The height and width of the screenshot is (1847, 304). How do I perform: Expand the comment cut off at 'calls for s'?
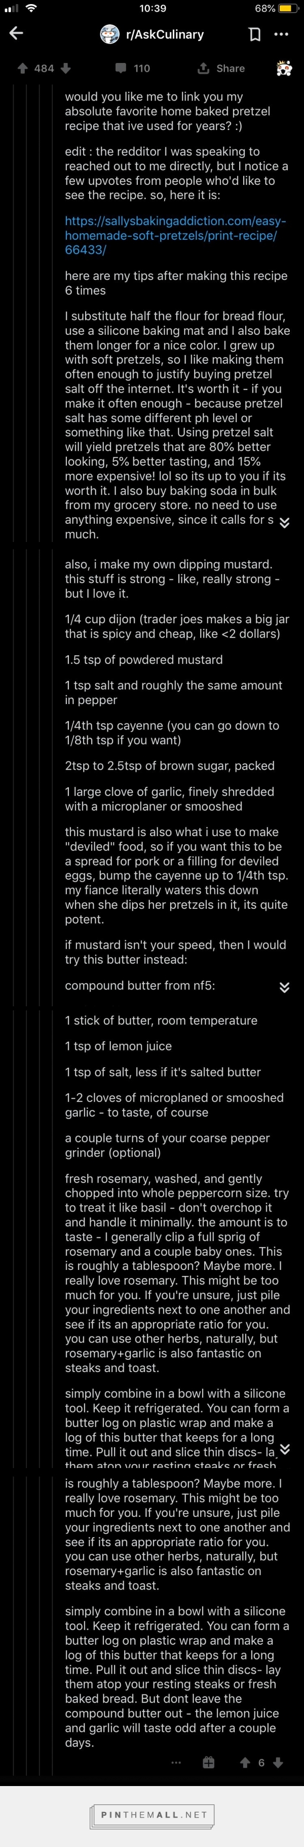coord(284,523)
